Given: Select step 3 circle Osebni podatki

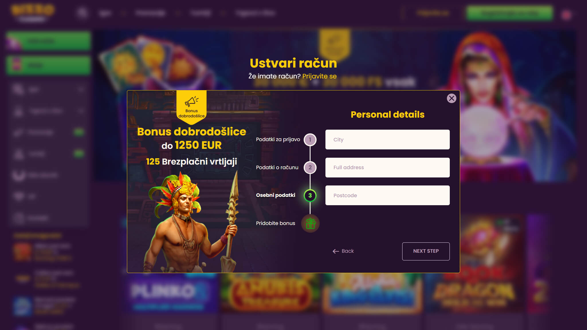Looking at the screenshot, I should 310,195.
